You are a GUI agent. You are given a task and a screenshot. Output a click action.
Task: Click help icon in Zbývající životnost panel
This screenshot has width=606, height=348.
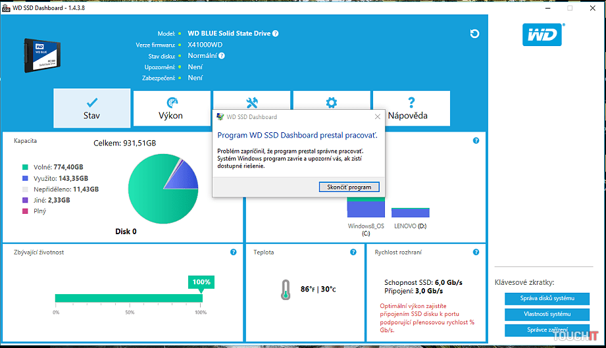(233, 252)
